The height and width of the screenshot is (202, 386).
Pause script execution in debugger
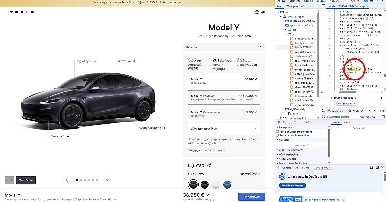(x=278, y=122)
